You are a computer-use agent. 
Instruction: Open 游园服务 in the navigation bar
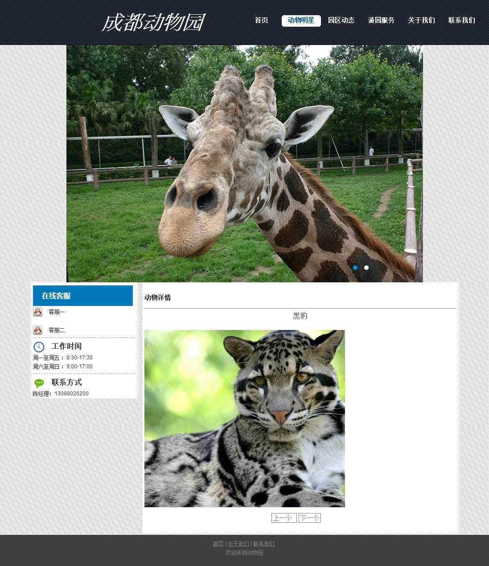[x=381, y=20]
